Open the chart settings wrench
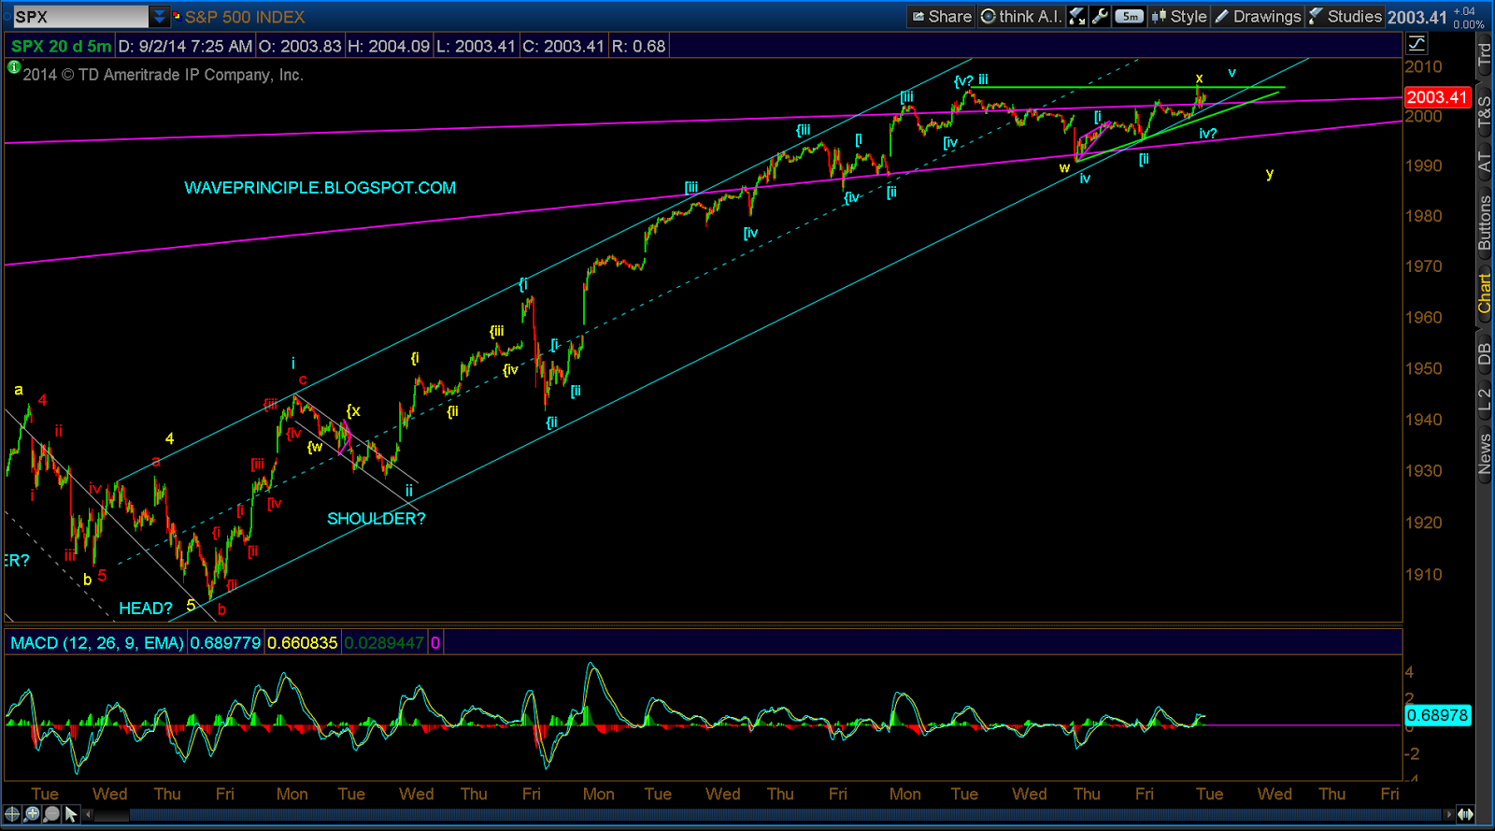 pyautogui.click(x=1100, y=16)
